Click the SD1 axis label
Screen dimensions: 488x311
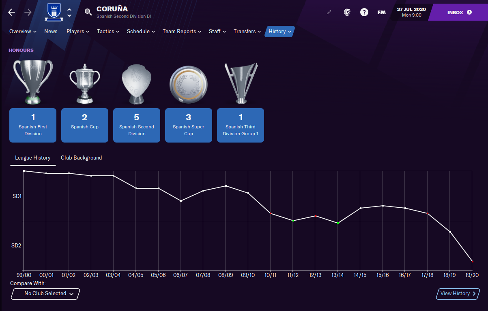17,196
